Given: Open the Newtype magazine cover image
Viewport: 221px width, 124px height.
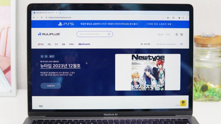Looking at the screenshot, I should tap(148, 72).
